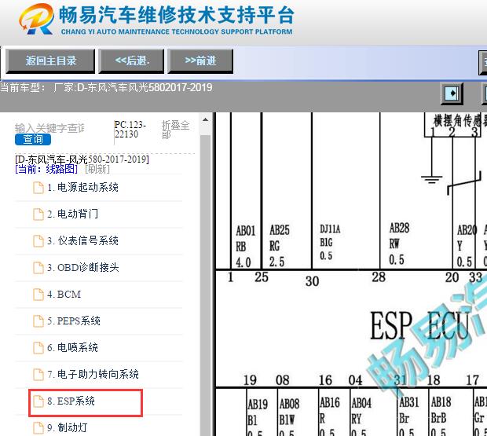This screenshot has width=487, height=436.
Task: Open the 2. 电动背门 item
Action: click(73, 214)
